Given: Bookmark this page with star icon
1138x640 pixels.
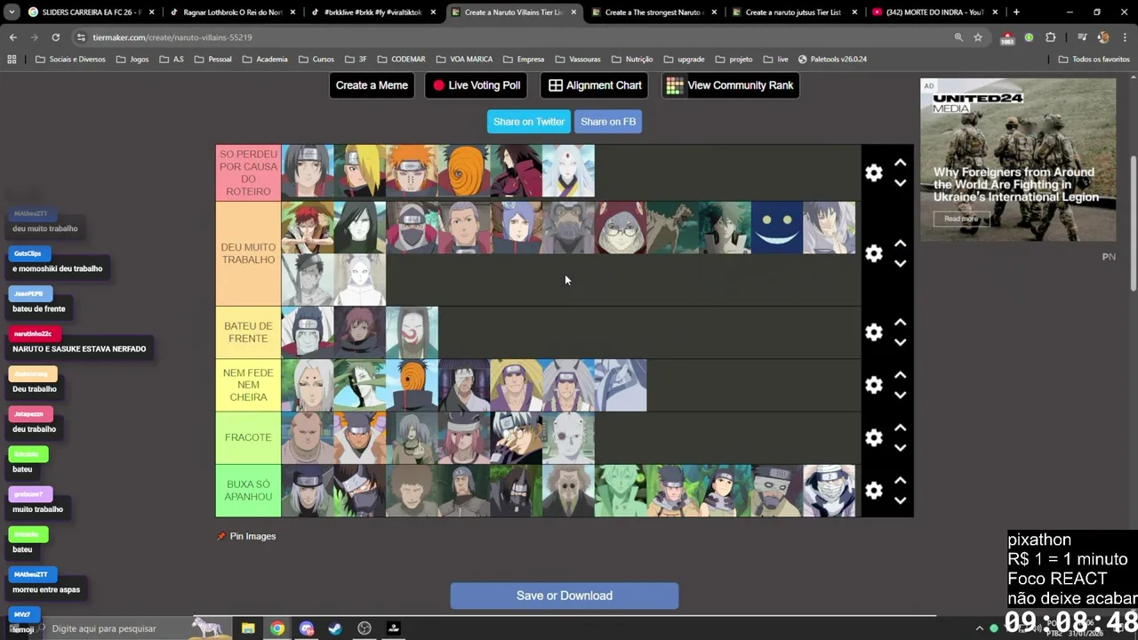Looking at the screenshot, I should (x=978, y=37).
